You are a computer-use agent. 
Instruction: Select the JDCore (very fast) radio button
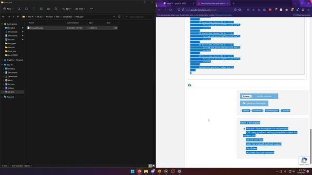[244, 140]
